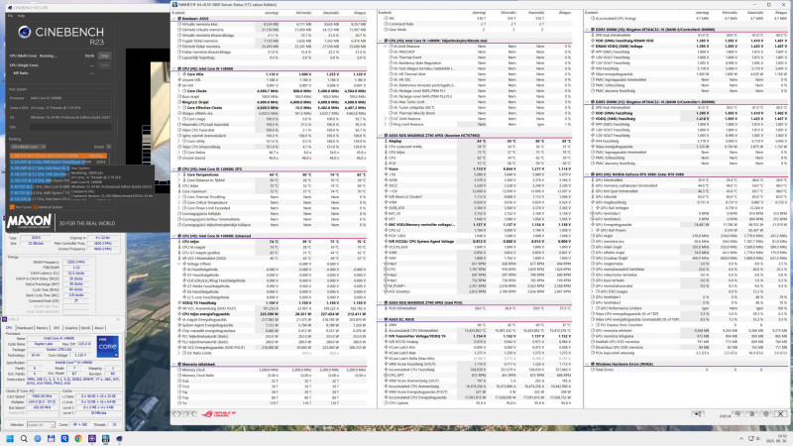The image size is (793, 446).
Task: Select the Vcore sensor row
Action: click(x=476, y=168)
